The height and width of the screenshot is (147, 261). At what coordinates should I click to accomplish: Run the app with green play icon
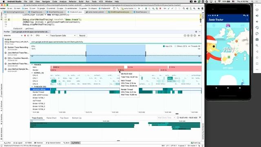point(139,8)
